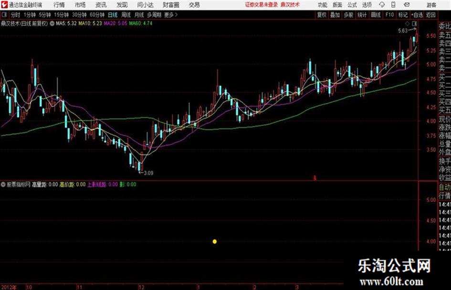Click the 2012年 label on time axis

coord(9,287)
